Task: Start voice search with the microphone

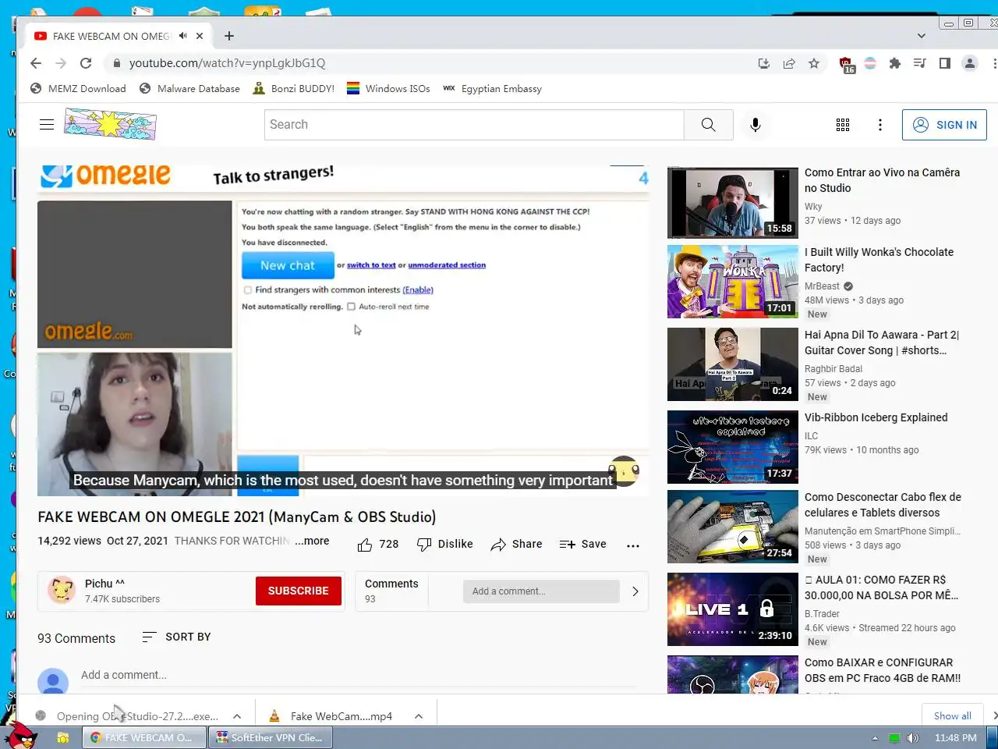Action: click(x=755, y=125)
